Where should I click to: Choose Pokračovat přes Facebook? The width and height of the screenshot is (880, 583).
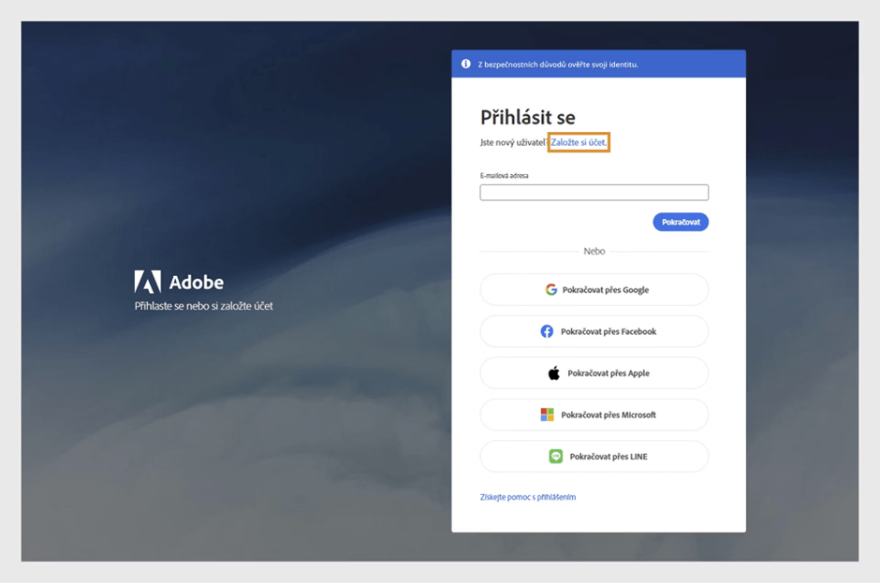(594, 331)
